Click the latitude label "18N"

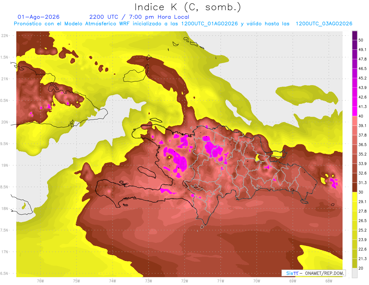[x=5, y=208]
